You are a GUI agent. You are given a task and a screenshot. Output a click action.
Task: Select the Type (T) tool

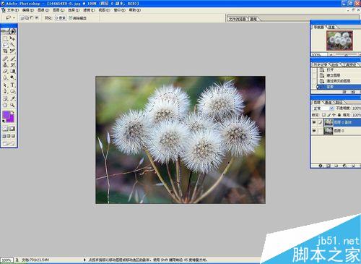click(x=12, y=85)
